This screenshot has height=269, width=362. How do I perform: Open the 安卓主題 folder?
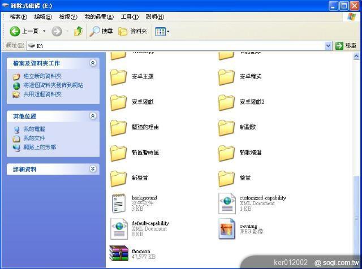[x=118, y=77]
